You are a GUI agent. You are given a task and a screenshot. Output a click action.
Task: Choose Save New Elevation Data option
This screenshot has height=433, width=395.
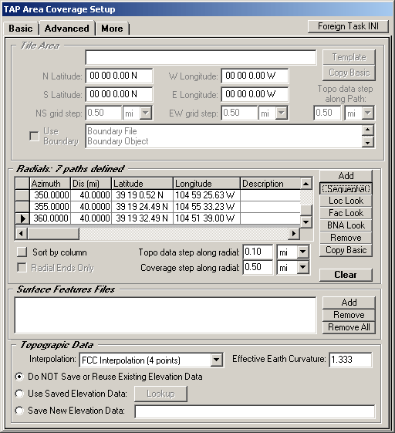[19, 411]
